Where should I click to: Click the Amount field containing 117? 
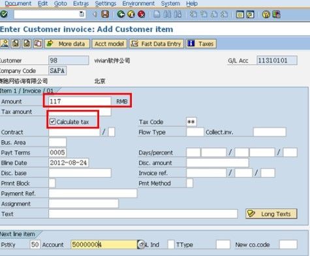pos(80,101)
